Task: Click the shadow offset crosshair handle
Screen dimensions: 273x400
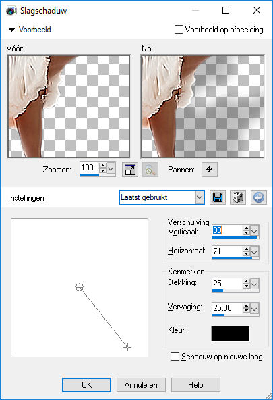Action: 127,347
